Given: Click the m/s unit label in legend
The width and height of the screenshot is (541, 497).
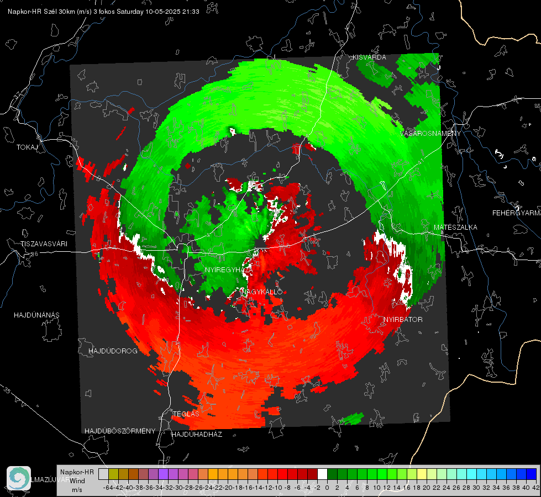Looking at the screenshot, I should point(77,490).
